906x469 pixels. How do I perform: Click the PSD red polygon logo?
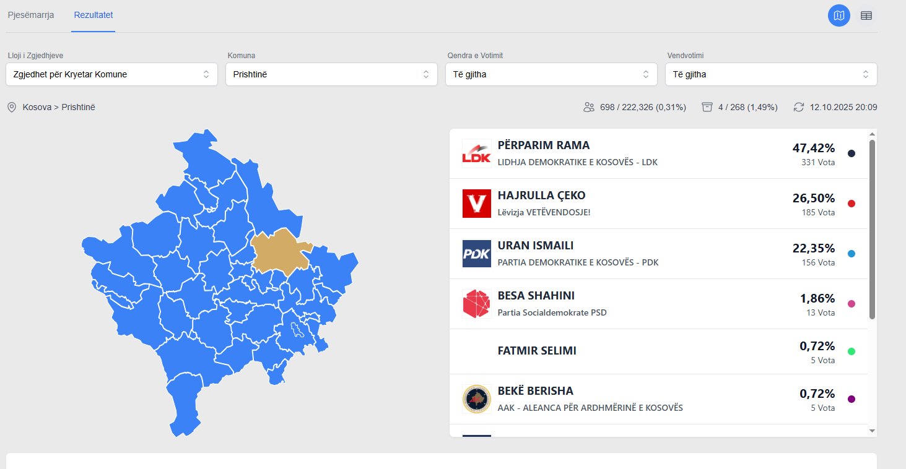[x=476, y=304]
